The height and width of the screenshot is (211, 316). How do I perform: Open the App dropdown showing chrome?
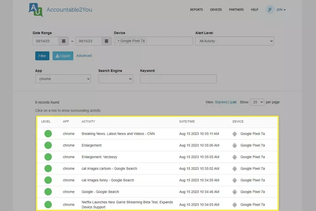pyautogui.click(x=63, y=79)
